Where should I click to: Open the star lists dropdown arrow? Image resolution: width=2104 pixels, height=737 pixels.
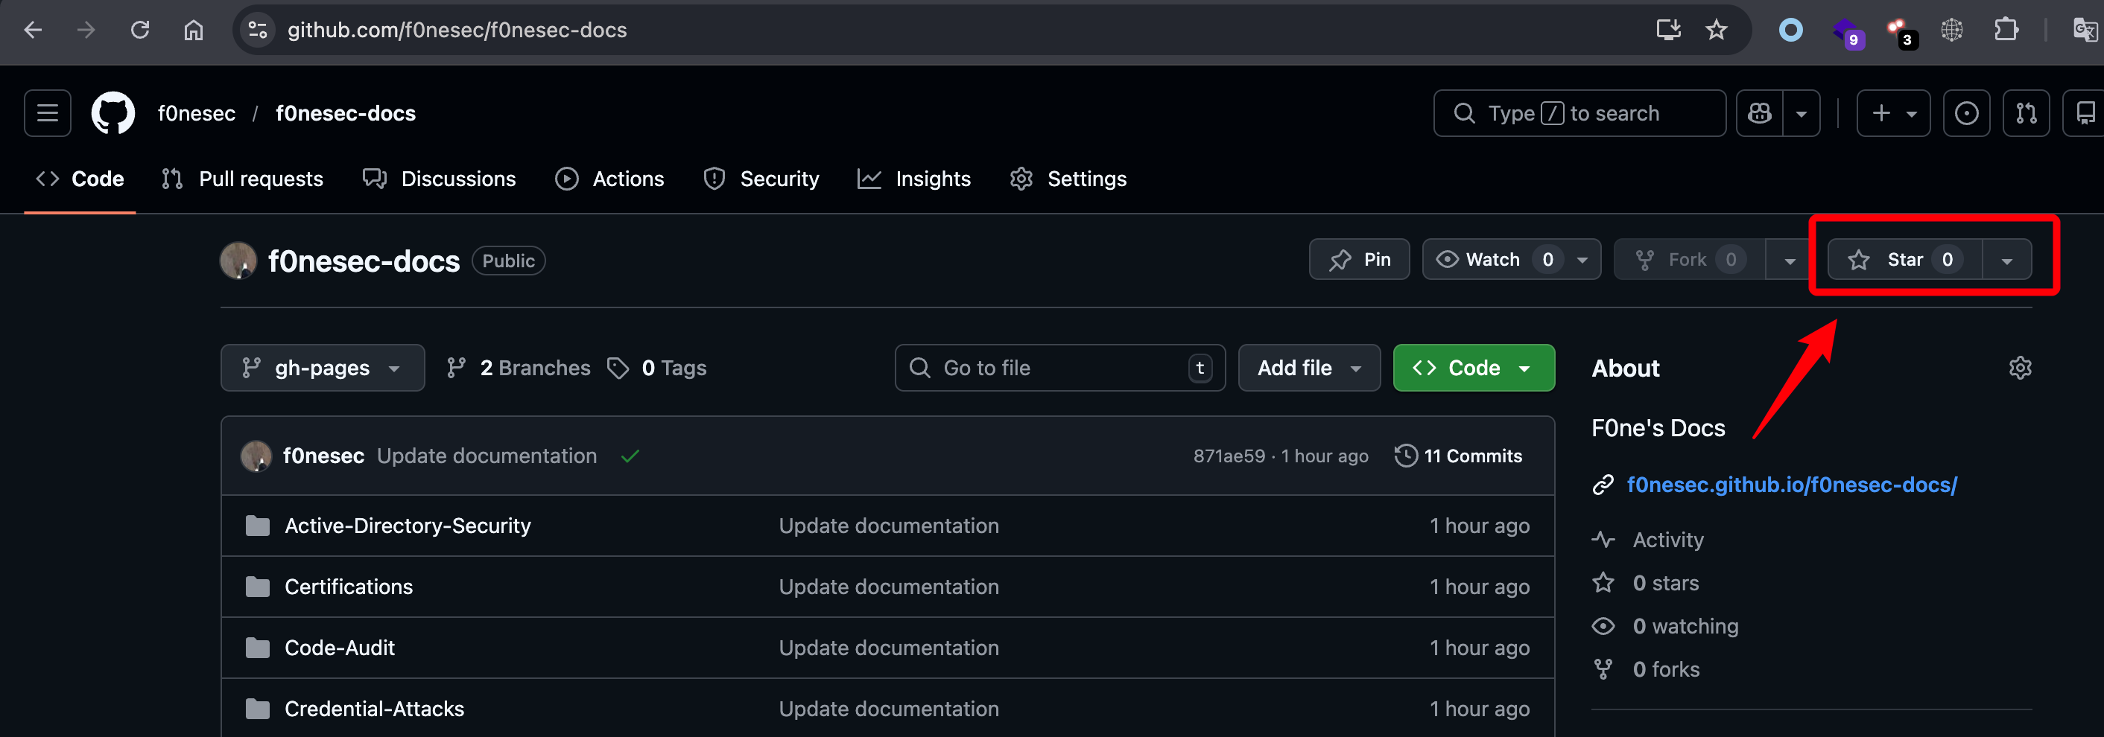pos(2006,261)
